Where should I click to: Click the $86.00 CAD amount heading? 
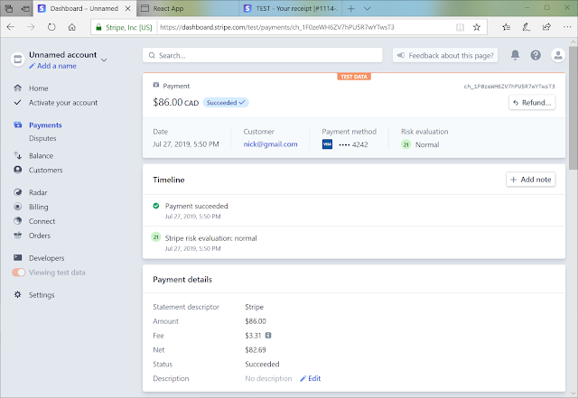[x=176, y=102]
